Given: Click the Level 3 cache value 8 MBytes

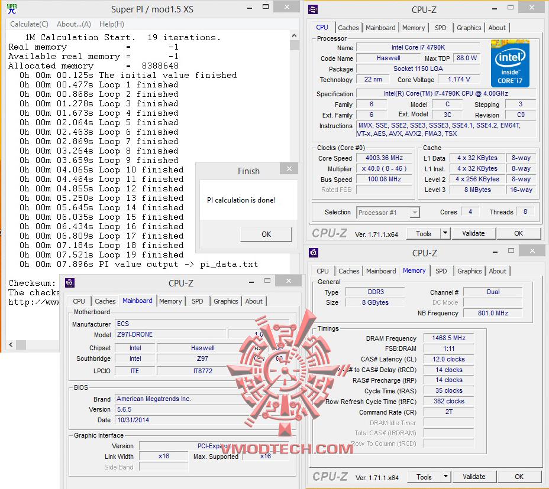Looking at the screenshot, I should pos(477,190).
